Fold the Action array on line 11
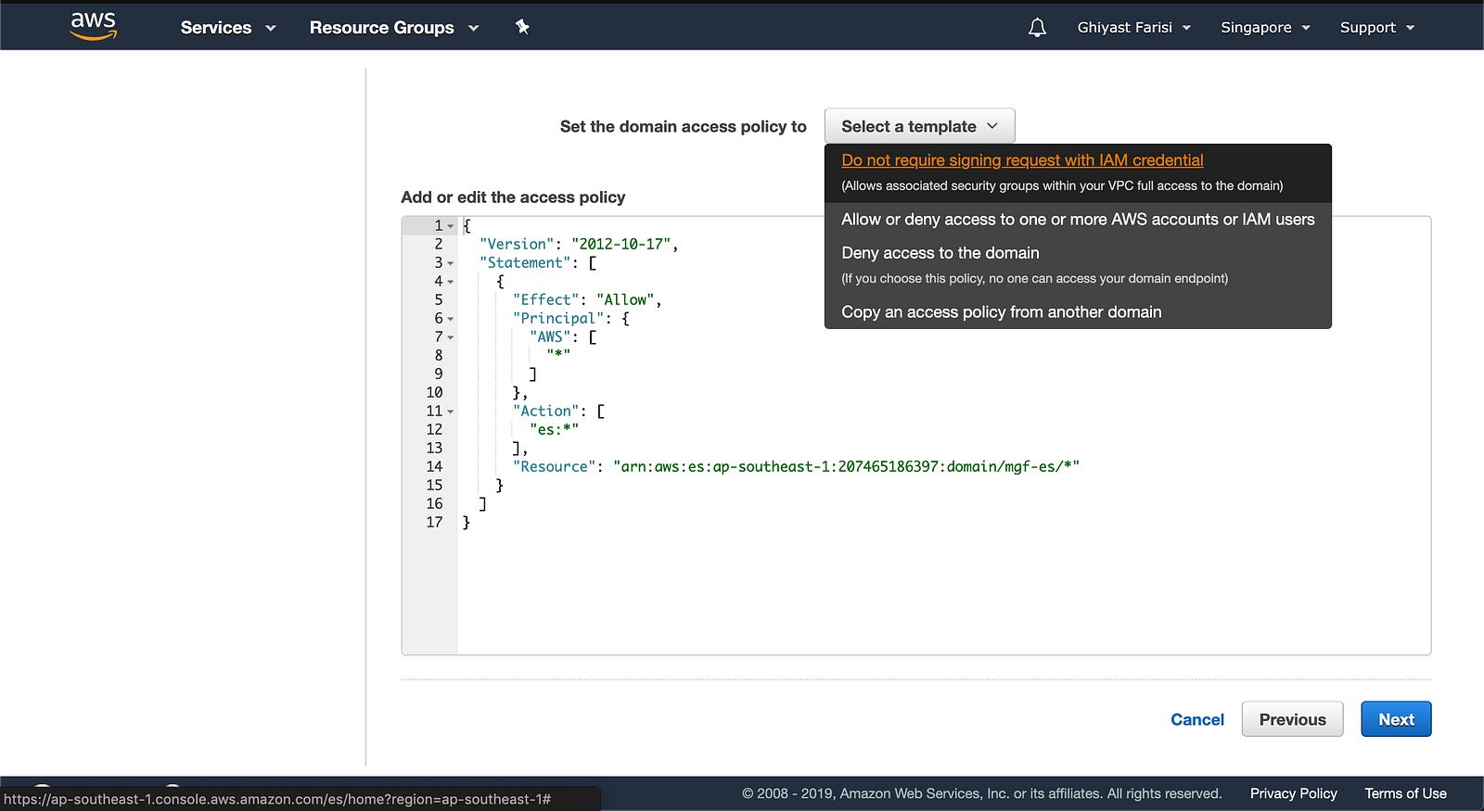Screen dimensions: 1484x811 (451, 412)
